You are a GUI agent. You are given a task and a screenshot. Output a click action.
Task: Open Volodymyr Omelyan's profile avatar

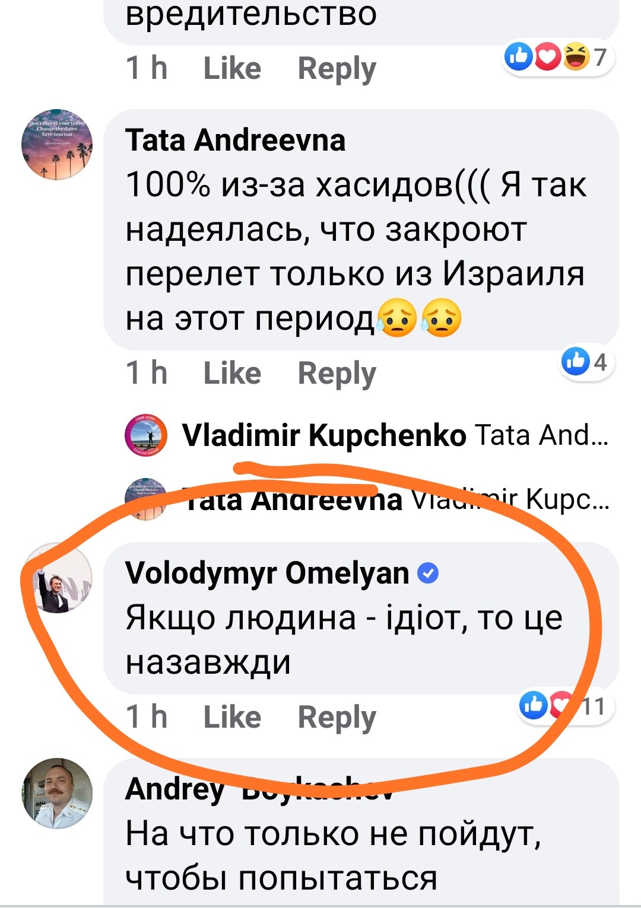[57, 578]
